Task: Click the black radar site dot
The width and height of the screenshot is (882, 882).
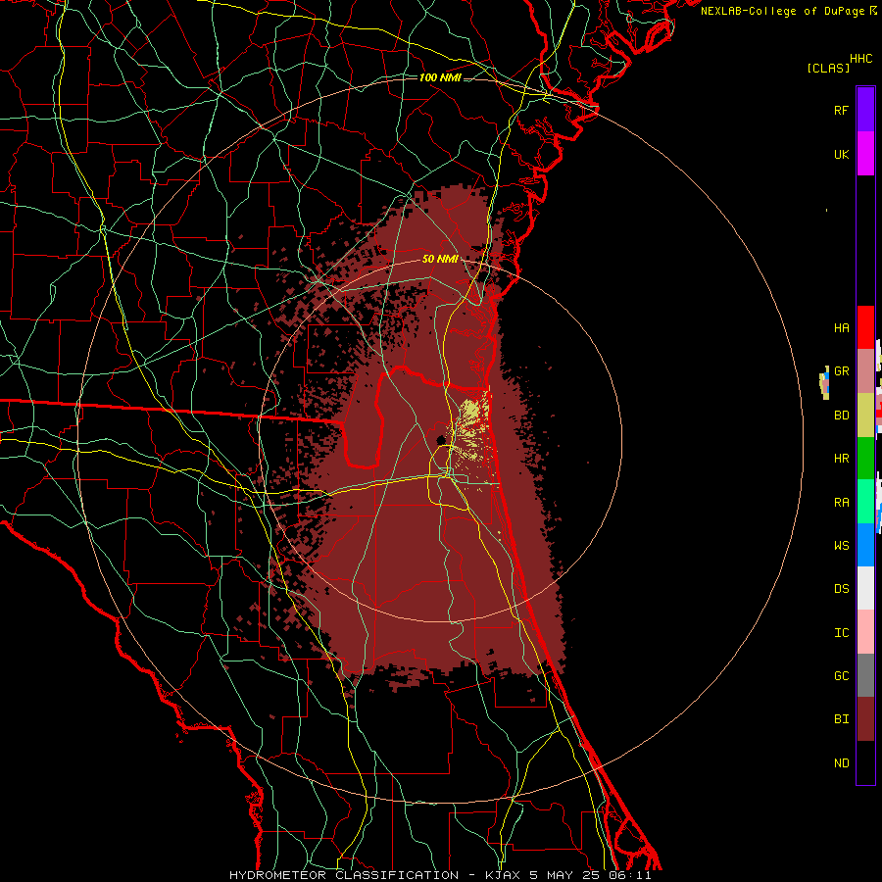Action: point(441,440)
